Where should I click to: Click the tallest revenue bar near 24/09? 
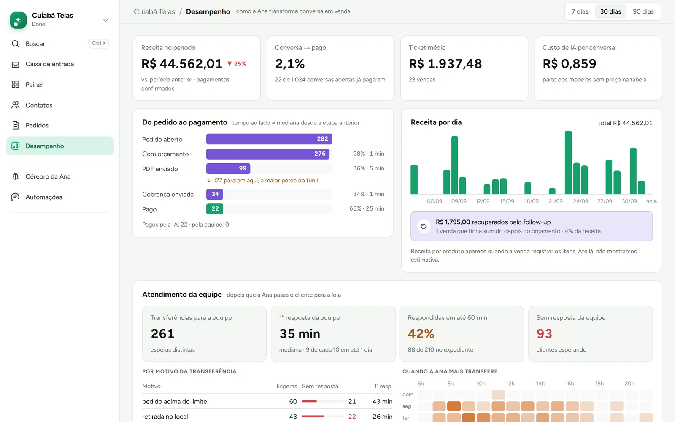point(568,162)
